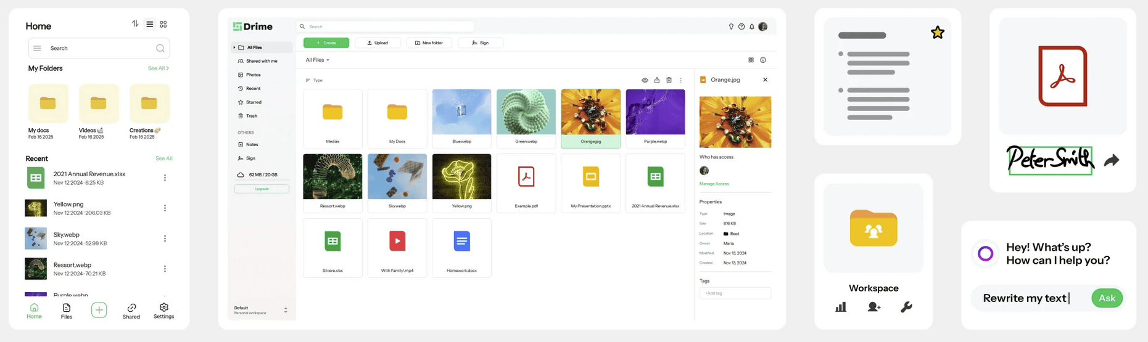Click the Manage Access link

[x=714, y=184]
